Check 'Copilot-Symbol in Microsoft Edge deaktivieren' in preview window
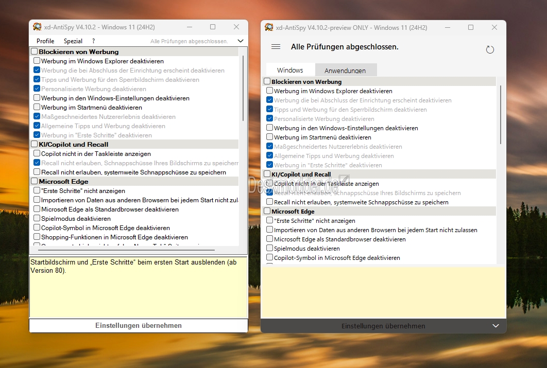Viewport: 547px width, 368px height. point(269,257)
